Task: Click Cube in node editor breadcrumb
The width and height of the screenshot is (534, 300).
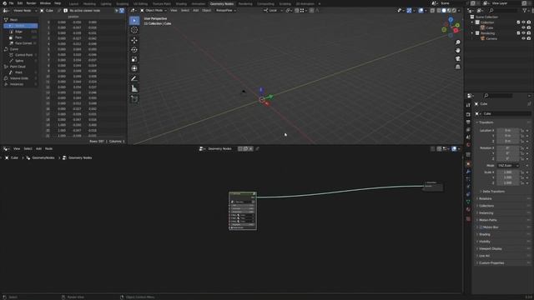Action: (14, 157)
